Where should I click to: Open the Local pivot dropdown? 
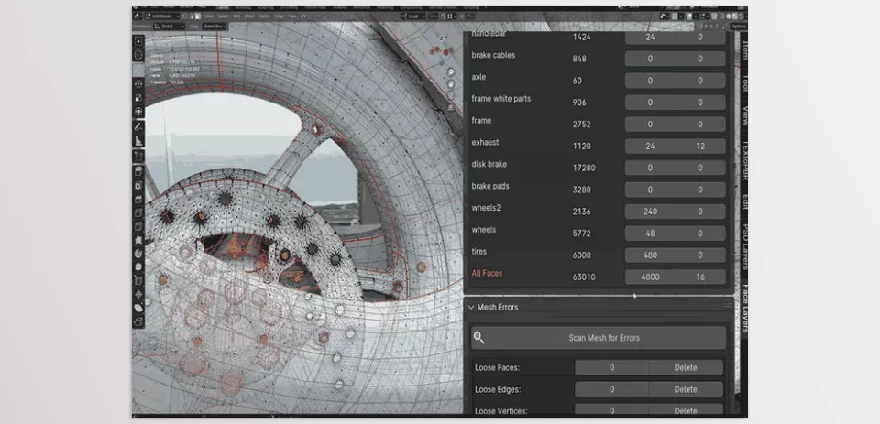point(413,16)
